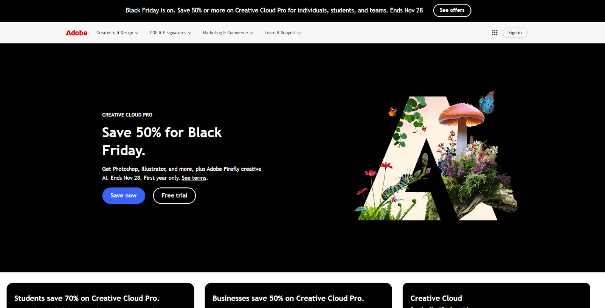Click See offers in the banner
605x308 pixels.
(452, 10)
